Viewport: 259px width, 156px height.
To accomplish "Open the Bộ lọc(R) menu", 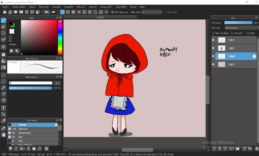I will [x=44, y=7].
